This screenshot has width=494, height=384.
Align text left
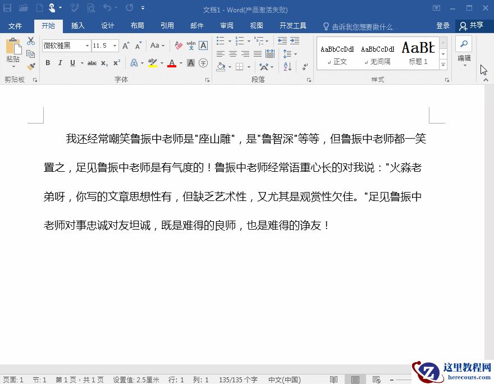click(221, 54)
